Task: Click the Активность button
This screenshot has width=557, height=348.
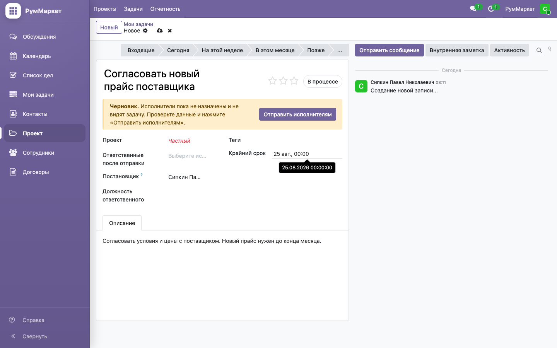Action: [509, 50]
